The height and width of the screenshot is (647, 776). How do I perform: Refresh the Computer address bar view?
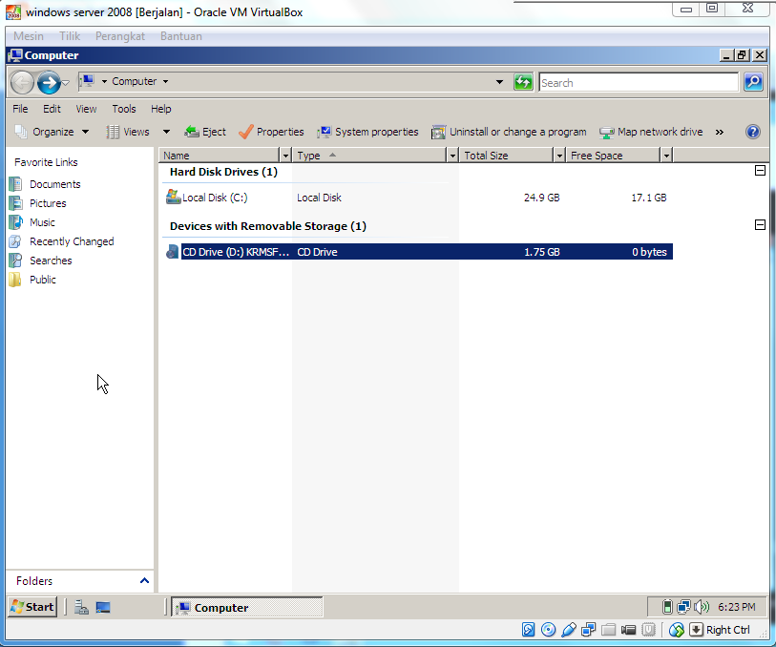pyautogui.click(x=523, y=82)
